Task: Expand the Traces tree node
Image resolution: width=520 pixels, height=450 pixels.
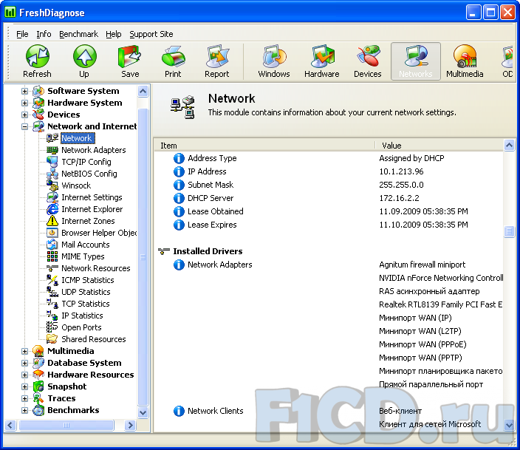Action: 24,398
